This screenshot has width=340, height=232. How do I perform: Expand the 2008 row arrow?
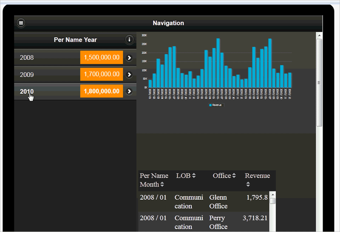129,58
